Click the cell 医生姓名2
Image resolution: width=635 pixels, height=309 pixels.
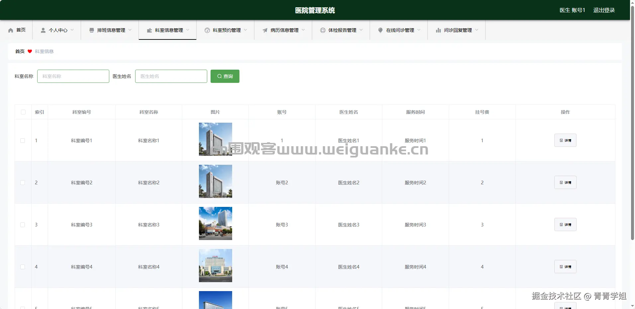pyautogui.click(x=349, y=183)
